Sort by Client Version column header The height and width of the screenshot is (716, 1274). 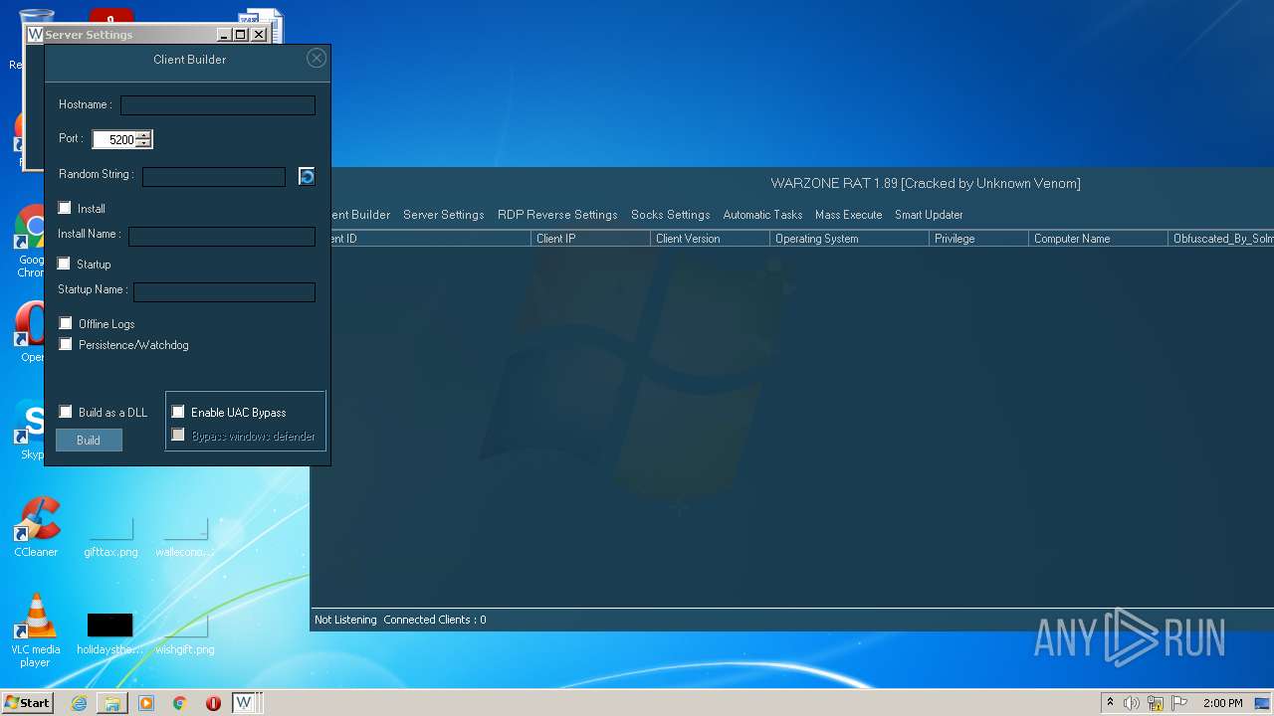point(710,239)
